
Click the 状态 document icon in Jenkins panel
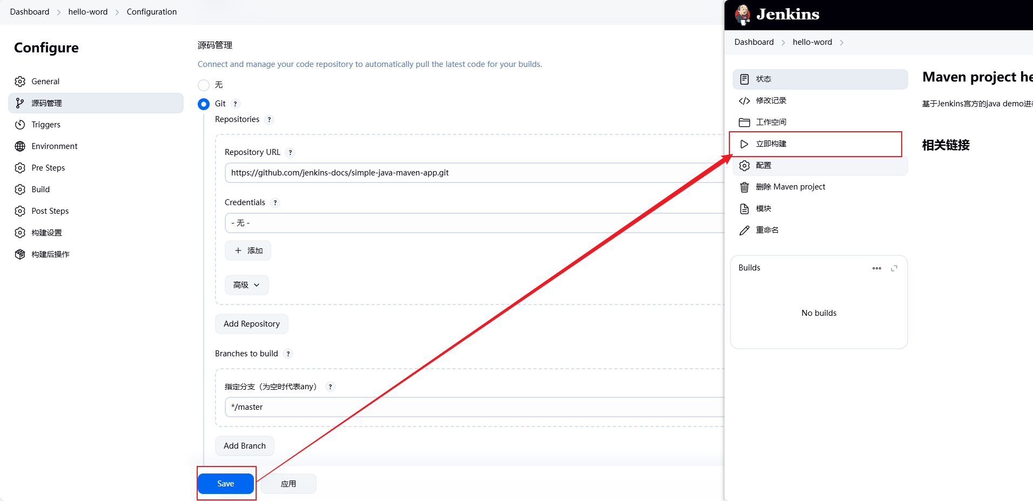744,79
